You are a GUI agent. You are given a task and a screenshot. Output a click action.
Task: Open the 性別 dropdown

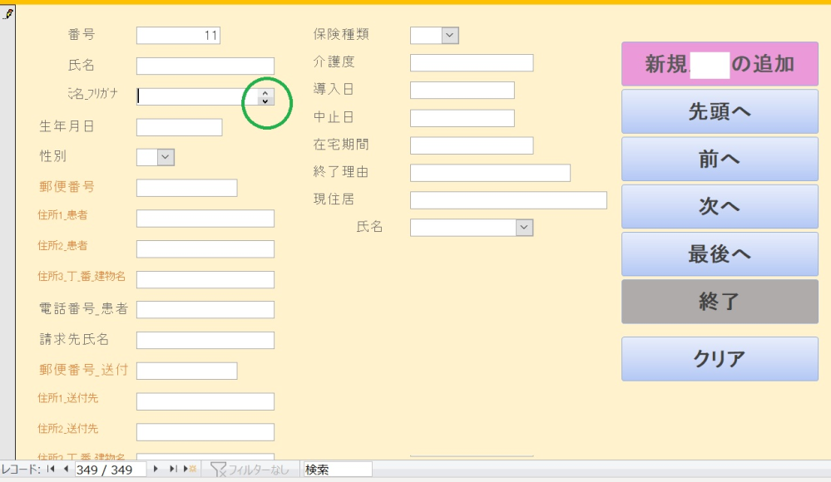tap(166, 157)
